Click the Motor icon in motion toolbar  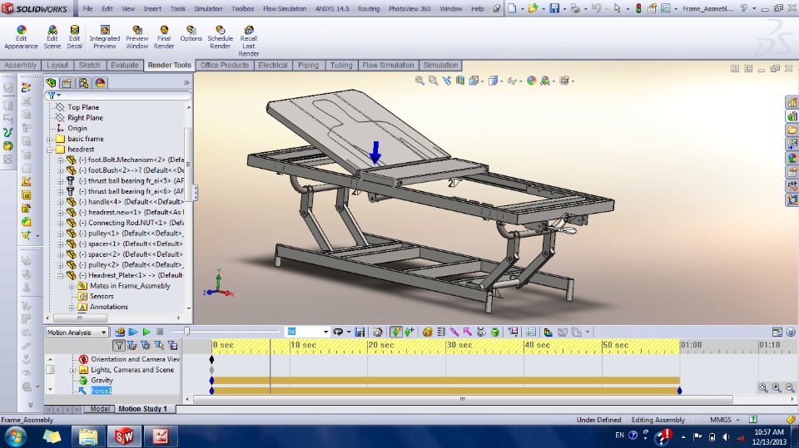(428, 332)
